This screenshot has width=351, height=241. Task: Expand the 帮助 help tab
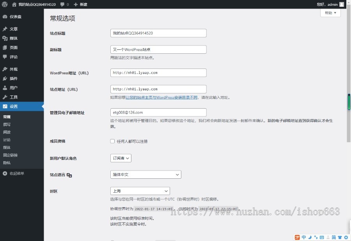point(330,13)
